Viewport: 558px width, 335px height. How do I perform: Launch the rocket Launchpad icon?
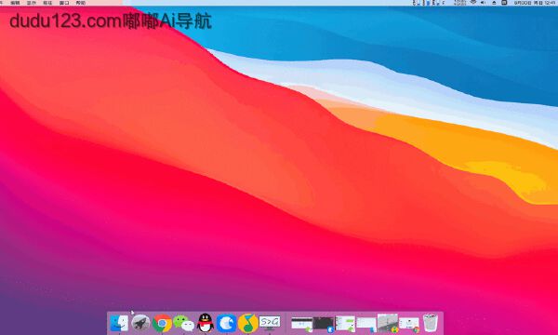click(x=140, y=323)
